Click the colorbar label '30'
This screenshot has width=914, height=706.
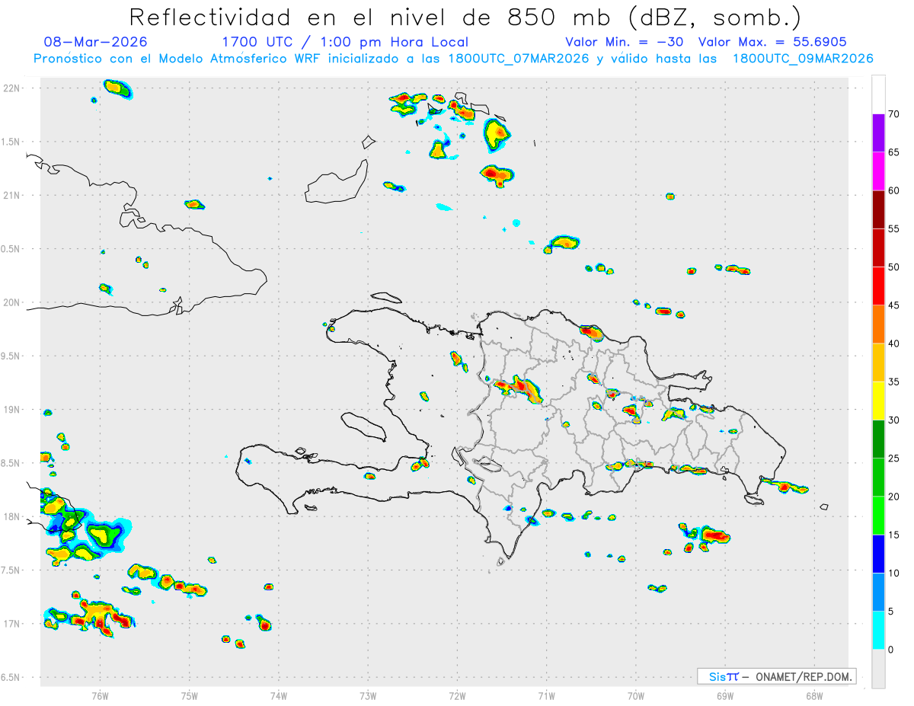click(x=894, y=420)
